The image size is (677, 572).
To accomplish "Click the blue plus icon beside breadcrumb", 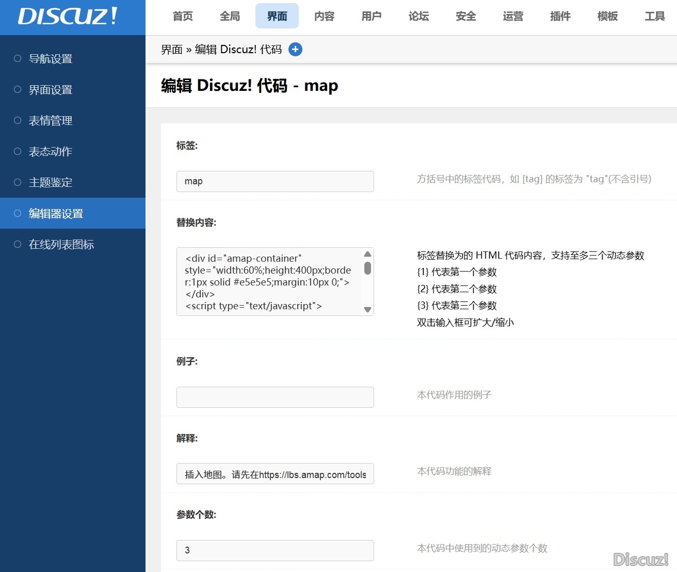I will pyautogui.click(x=295, y=50).
